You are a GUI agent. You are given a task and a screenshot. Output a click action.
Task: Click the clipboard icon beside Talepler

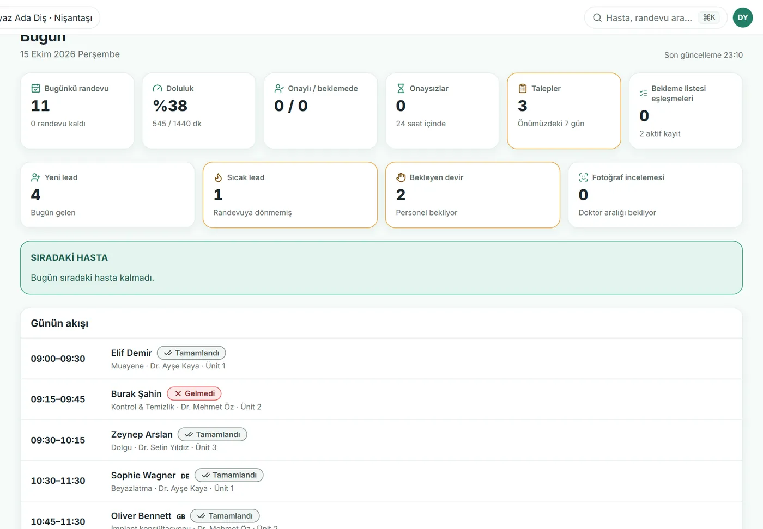[x=523, y=88]
